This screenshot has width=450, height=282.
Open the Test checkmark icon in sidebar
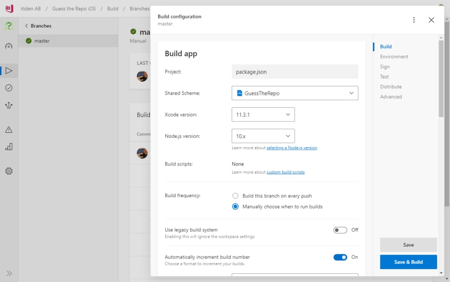tap(9, 88)
